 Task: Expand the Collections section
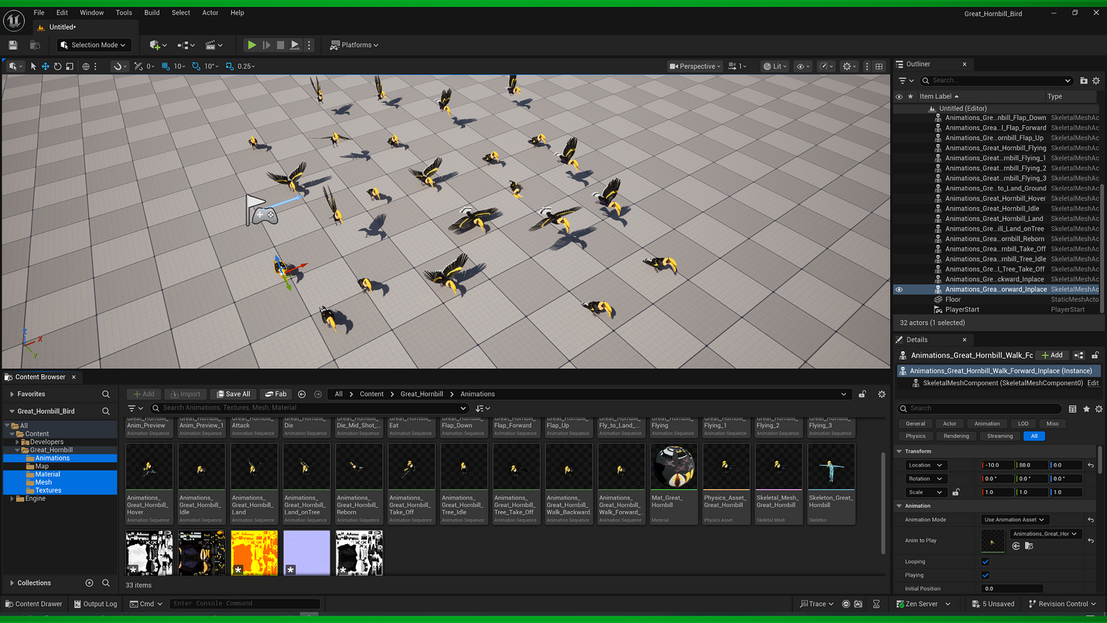12,583
